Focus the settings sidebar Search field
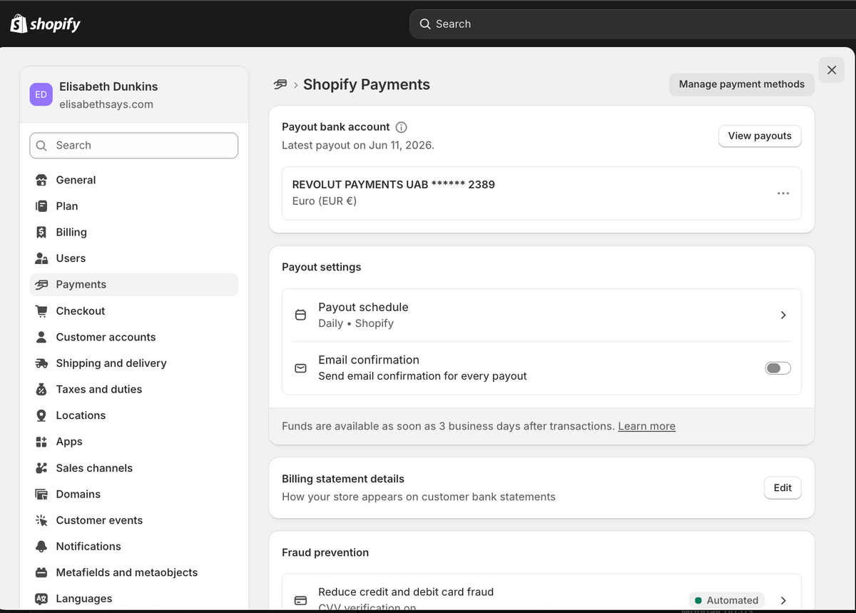856x613 pixels. tap(134, 146)
